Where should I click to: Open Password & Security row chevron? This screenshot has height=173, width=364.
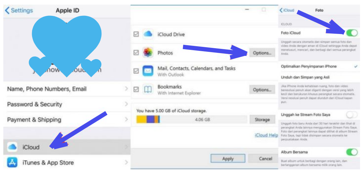tap(126, 104)
